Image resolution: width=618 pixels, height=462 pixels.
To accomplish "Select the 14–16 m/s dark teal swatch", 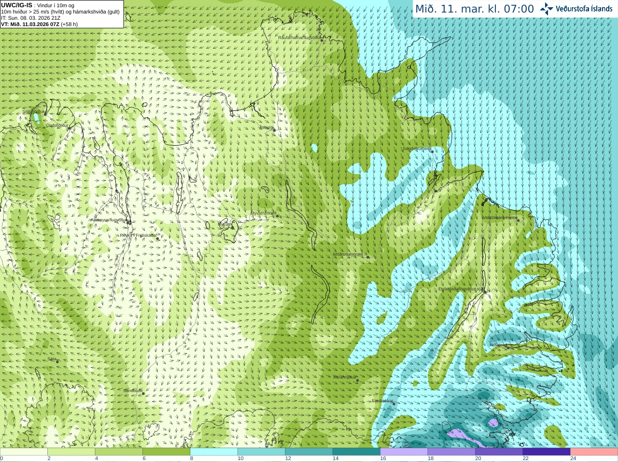I will (357, 452).
